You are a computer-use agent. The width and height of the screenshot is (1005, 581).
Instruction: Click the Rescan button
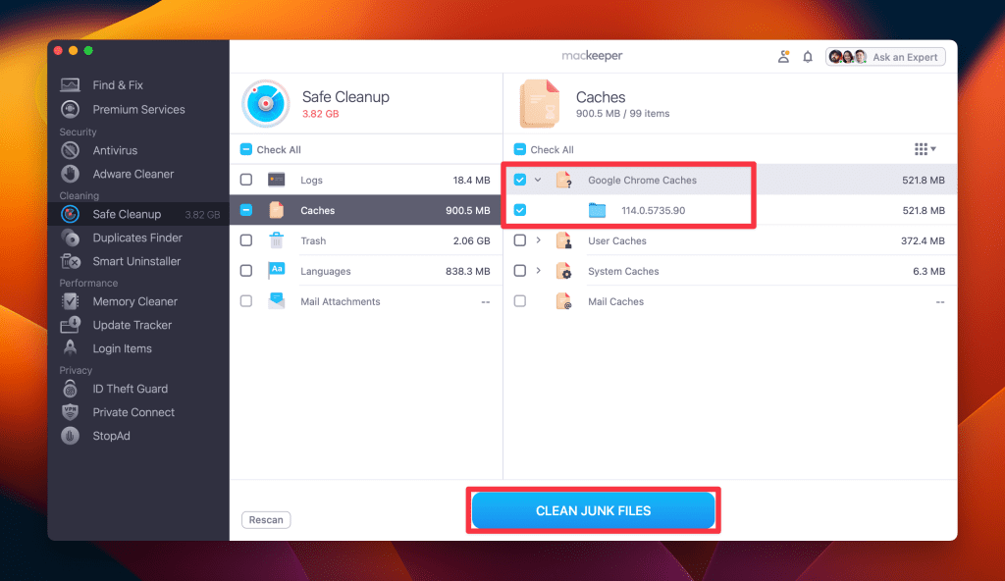point(266,519)
